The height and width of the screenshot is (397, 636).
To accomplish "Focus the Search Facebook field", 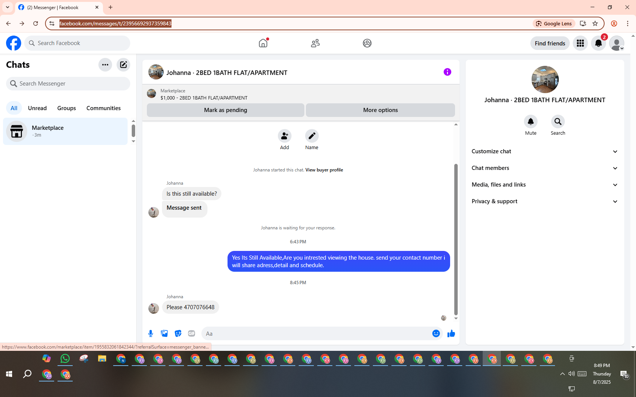I will (77, 43).
